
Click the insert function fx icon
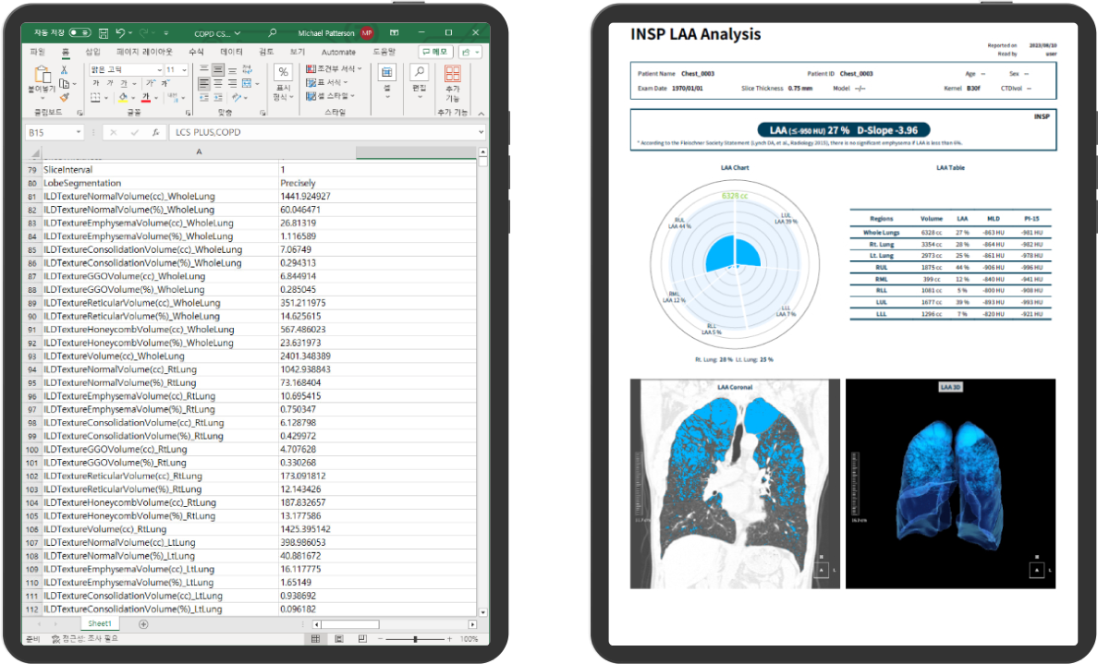point(155,132)
